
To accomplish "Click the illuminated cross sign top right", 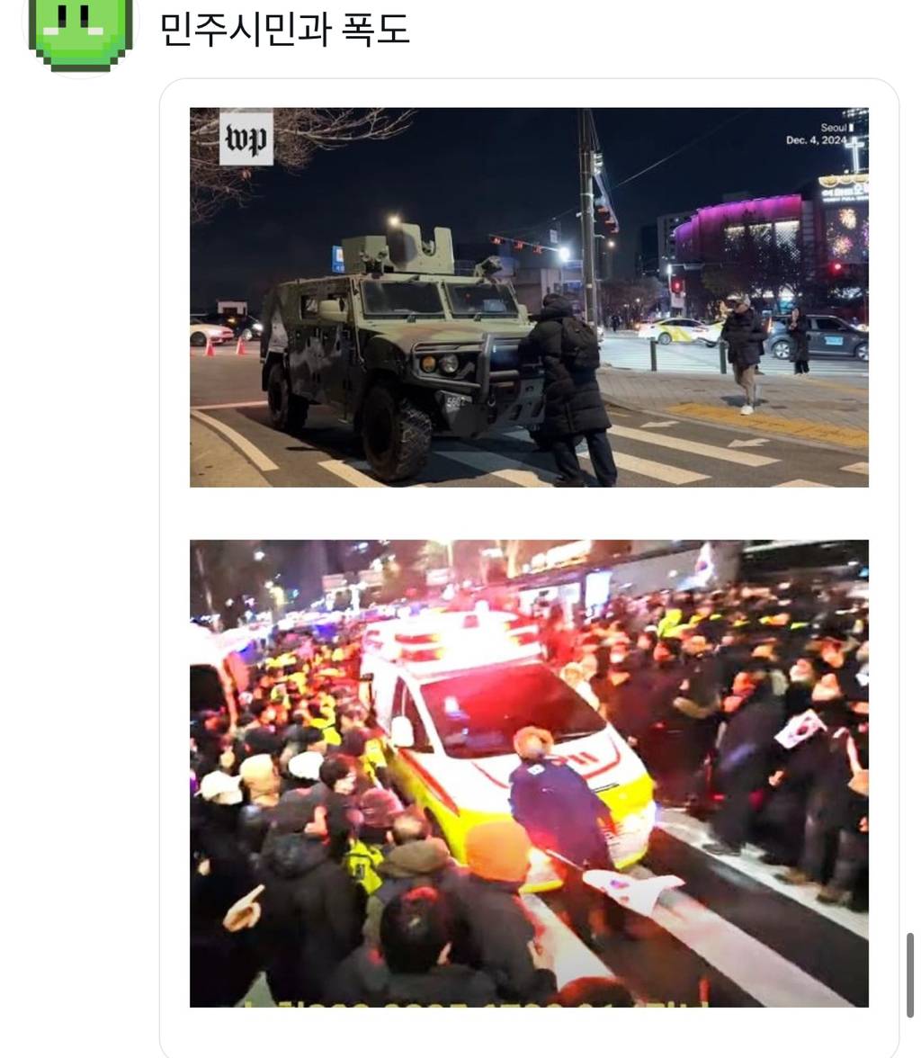I will pyautogui.click(x=854, y=153).
